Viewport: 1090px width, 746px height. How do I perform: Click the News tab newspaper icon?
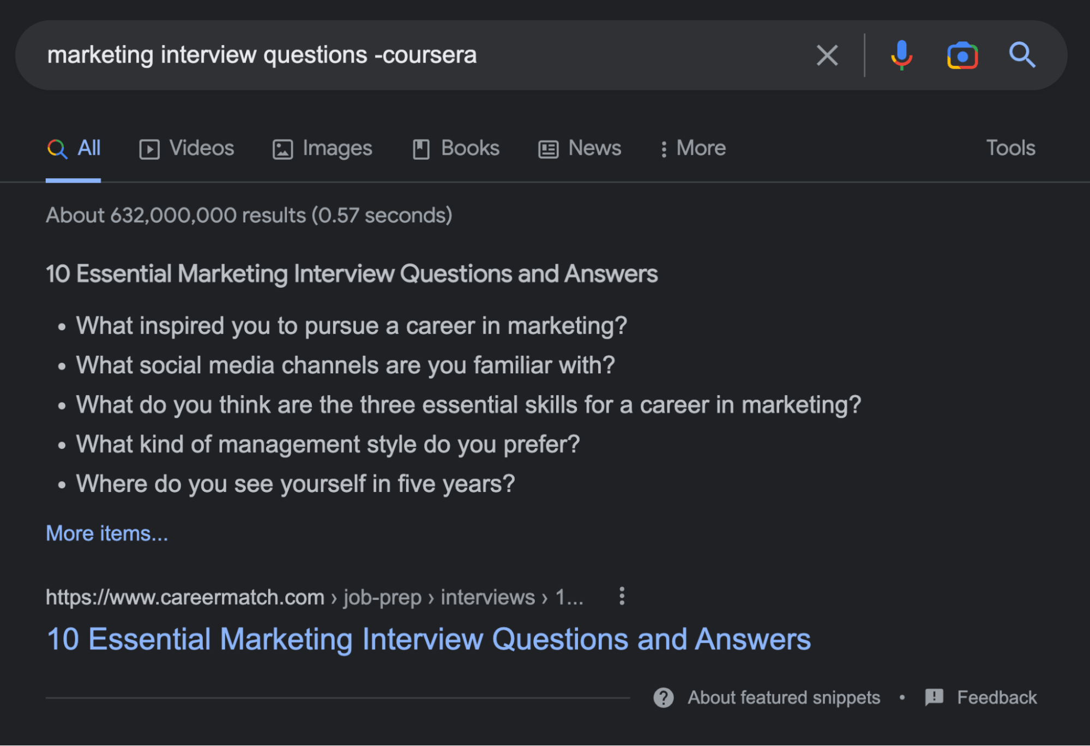click(x=548, y=149)
